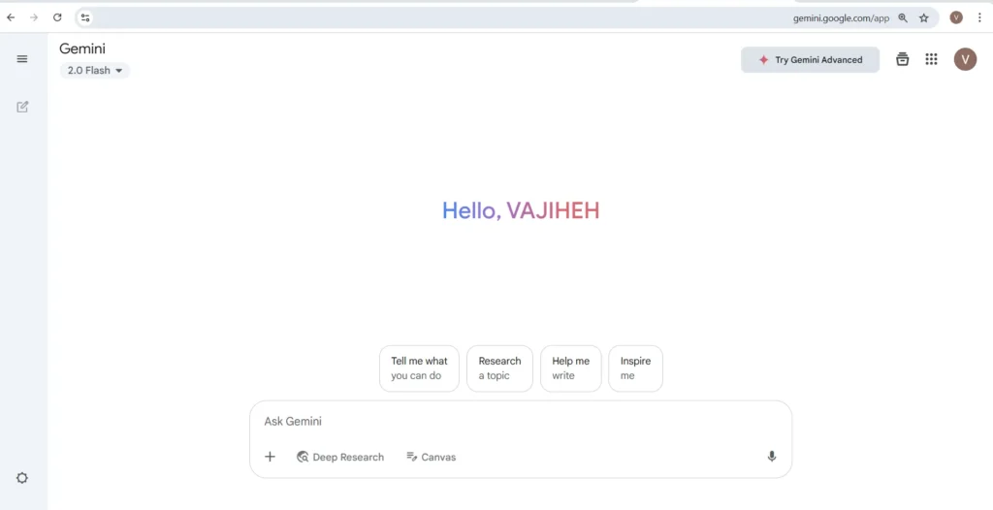Open the V account avatar in Gemini
This screenshot has height=510, width=993.
point(965,59)
